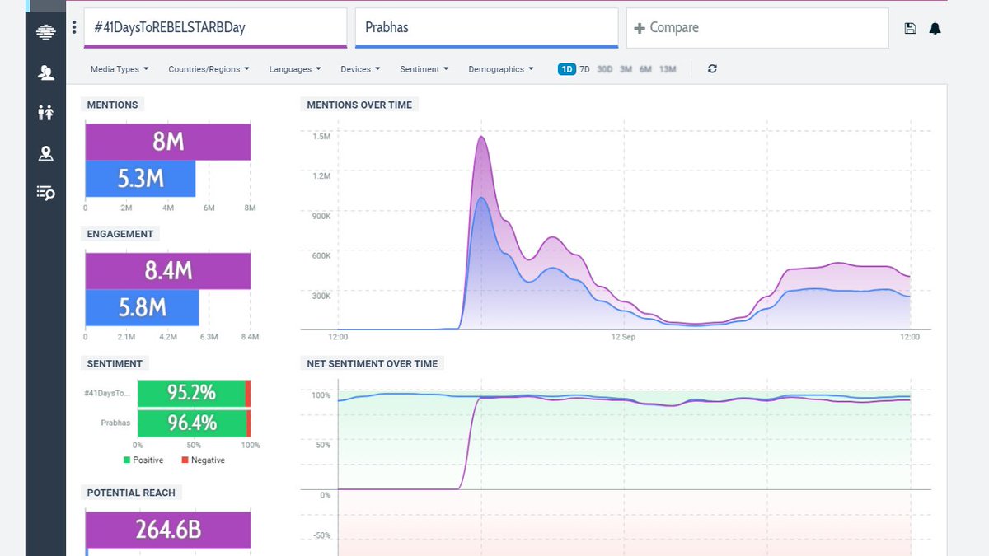Expand the Languages filter dropdown
The width and height of the screenshot is (989, 556).
[295, 69]
